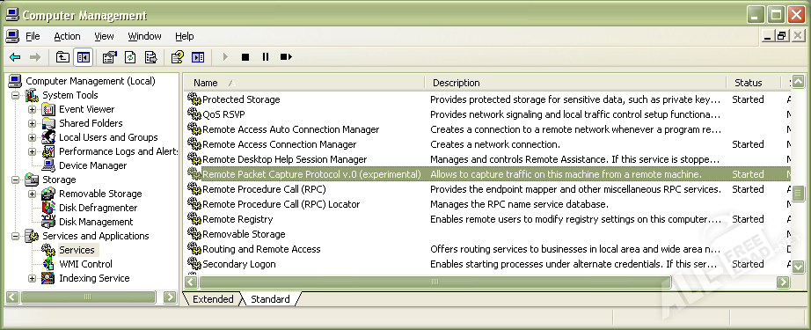
Task: Click the Up one level folder icon
Action: 62,57
